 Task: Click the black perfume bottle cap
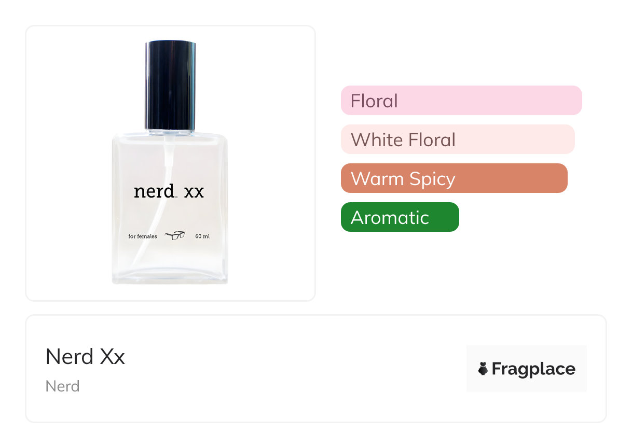pyautogui.click(x=170, y=85)
